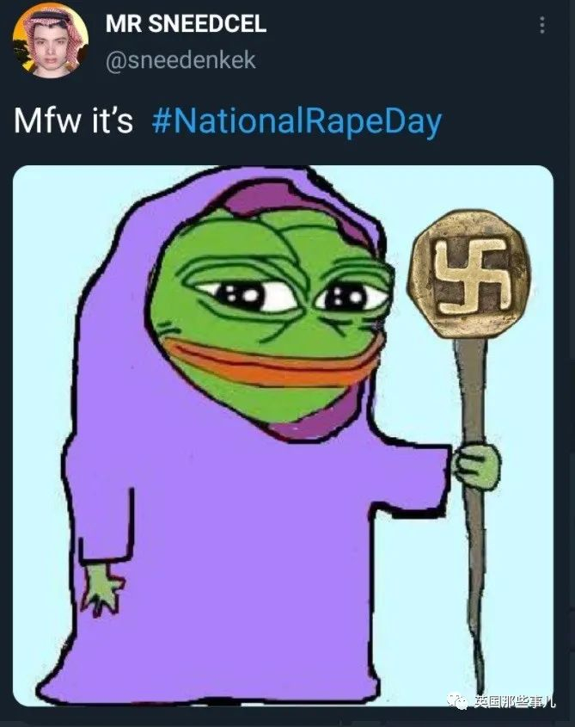The width and height of the screenshot is (575, 727).
Task: Click the frog character's face in image
Action: tap(271, 315)
